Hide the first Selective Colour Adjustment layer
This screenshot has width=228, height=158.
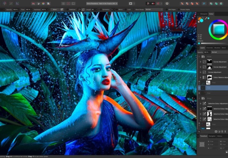tap(201, 104)
